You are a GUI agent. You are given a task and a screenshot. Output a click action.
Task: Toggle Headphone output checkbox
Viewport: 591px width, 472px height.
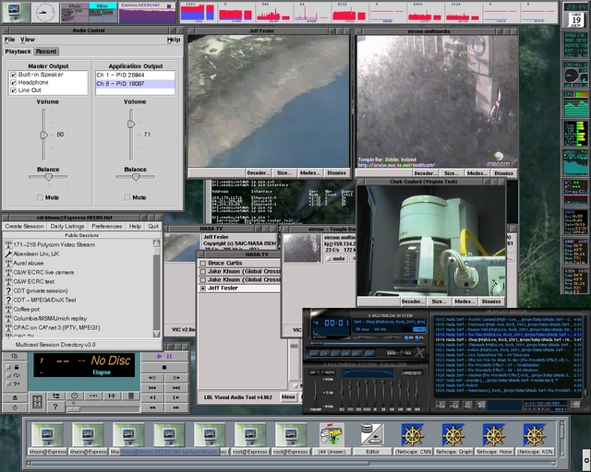(x=14, y=82)
